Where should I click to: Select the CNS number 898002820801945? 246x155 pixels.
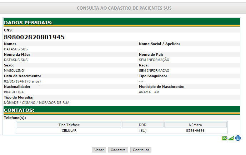34,37
